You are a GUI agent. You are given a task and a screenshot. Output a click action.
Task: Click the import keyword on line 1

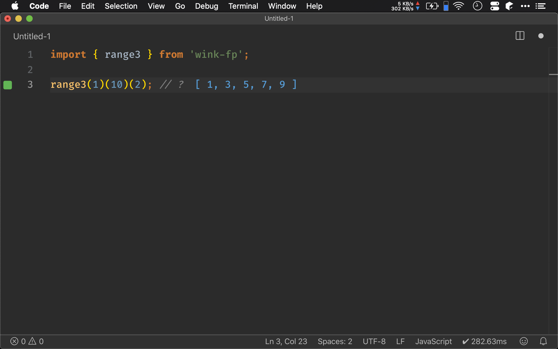(x=68, y=55)
